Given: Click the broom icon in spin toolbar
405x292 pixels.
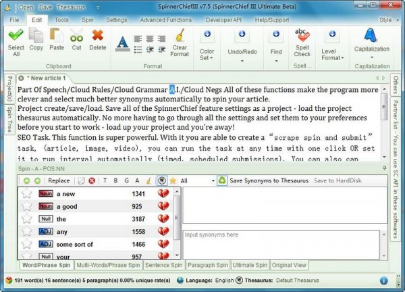Looking at the screenshot, I should tap(148, 180).
